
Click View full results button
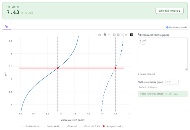(169, 11)
